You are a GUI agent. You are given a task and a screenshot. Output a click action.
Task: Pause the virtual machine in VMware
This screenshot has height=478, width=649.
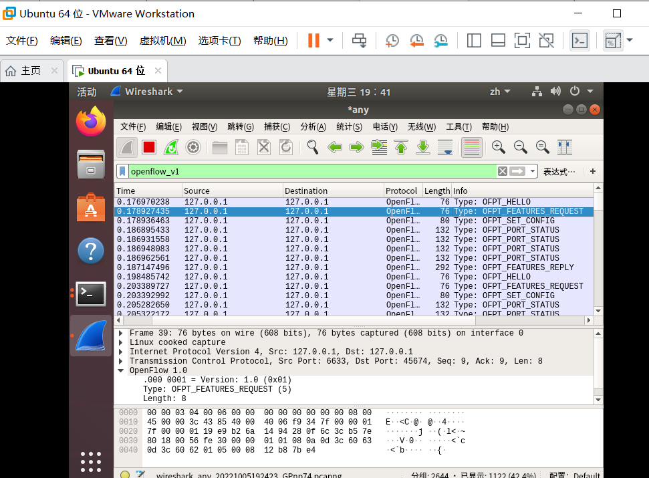coord(313,40)
